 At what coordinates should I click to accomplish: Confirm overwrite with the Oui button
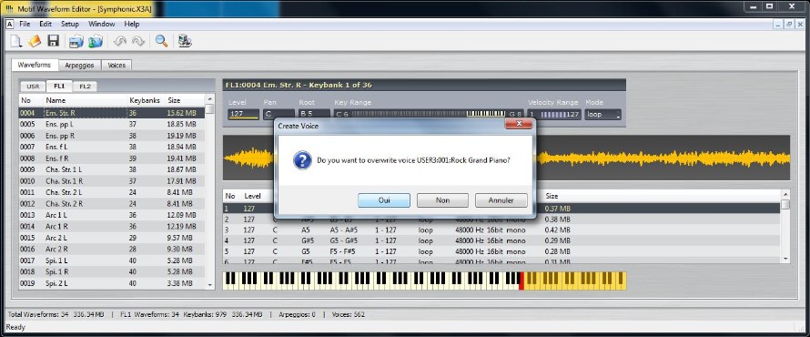[x=384, y=200]
